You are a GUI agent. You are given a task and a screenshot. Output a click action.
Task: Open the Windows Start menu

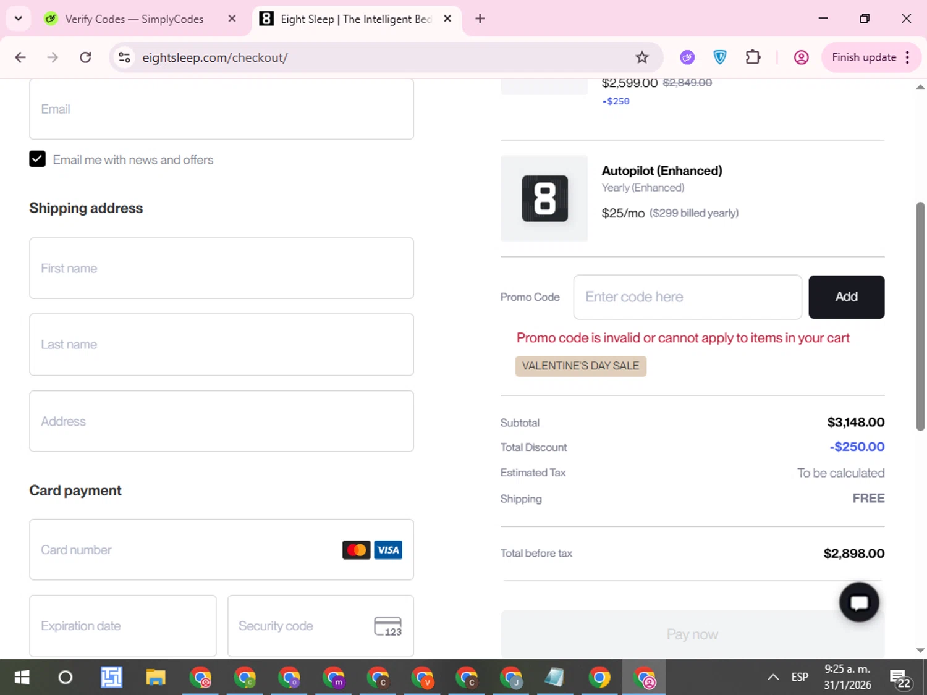click(22, 678)
